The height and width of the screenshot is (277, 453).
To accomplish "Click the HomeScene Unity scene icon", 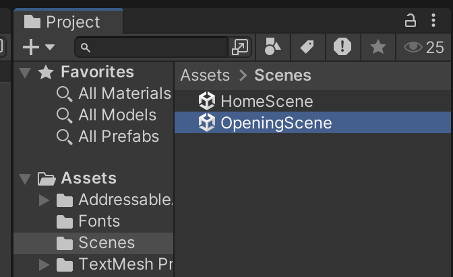I will point(206,102).
